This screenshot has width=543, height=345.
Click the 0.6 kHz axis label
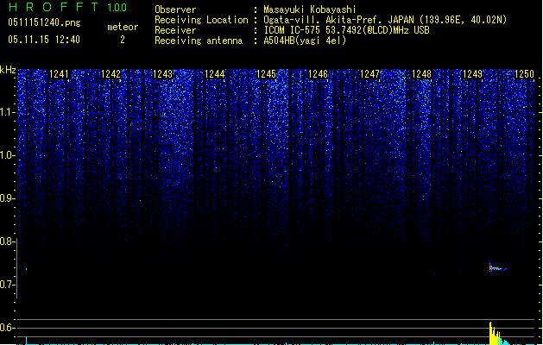tap(7, 328)
